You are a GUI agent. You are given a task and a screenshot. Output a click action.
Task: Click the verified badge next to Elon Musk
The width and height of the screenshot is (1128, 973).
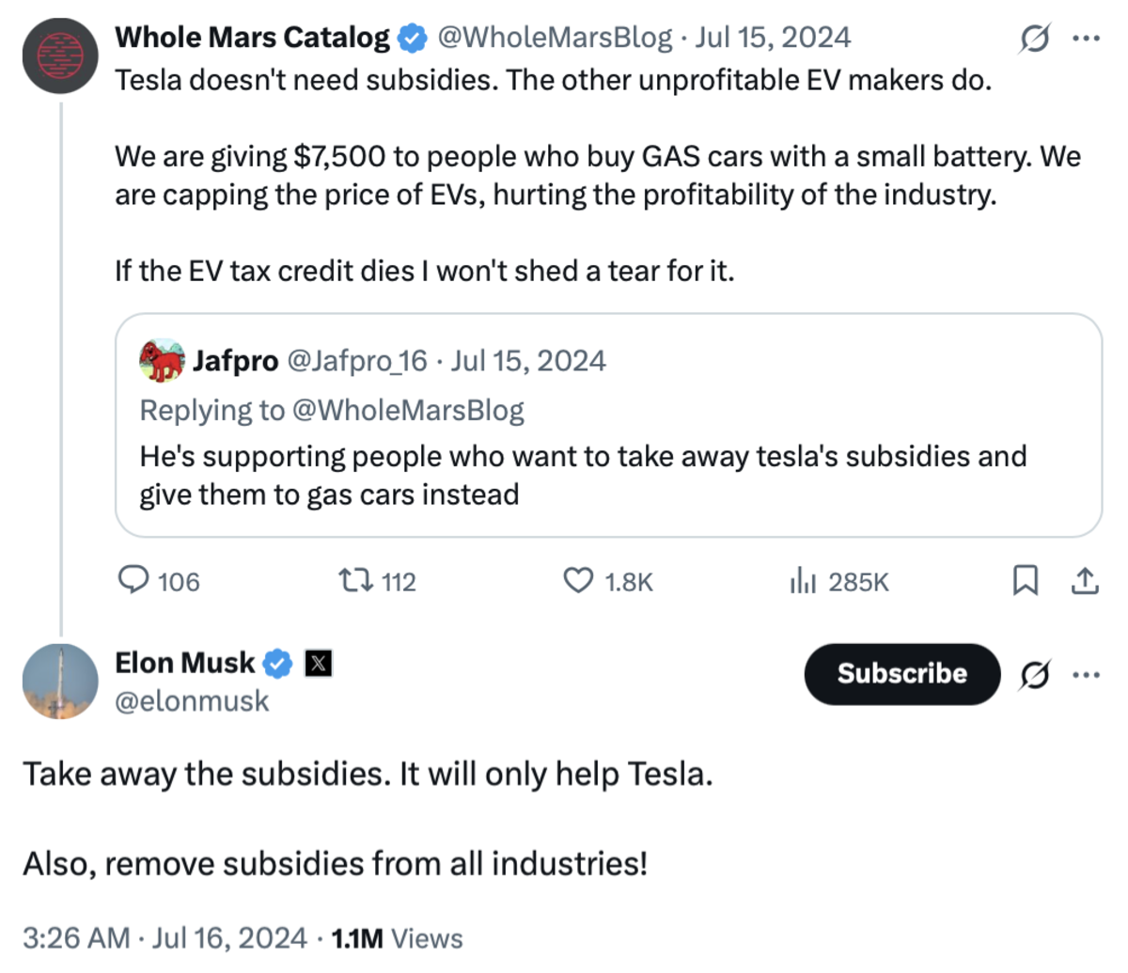coord(275,662)
